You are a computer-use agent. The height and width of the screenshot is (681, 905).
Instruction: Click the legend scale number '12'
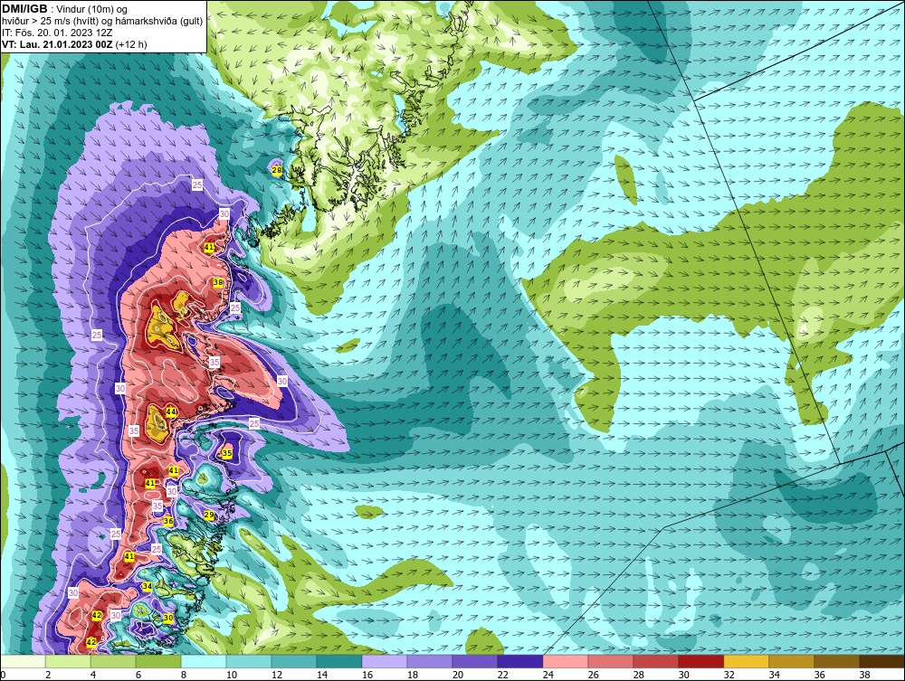[276, 676]
